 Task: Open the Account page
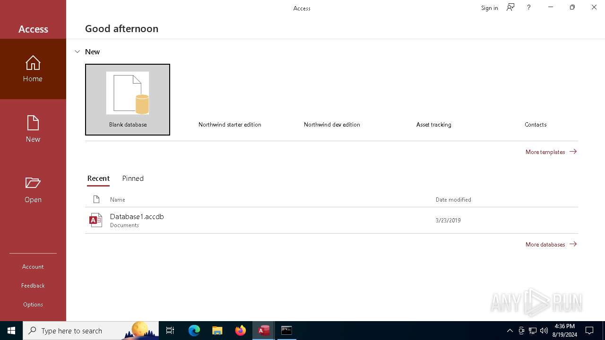click(33, 267)
